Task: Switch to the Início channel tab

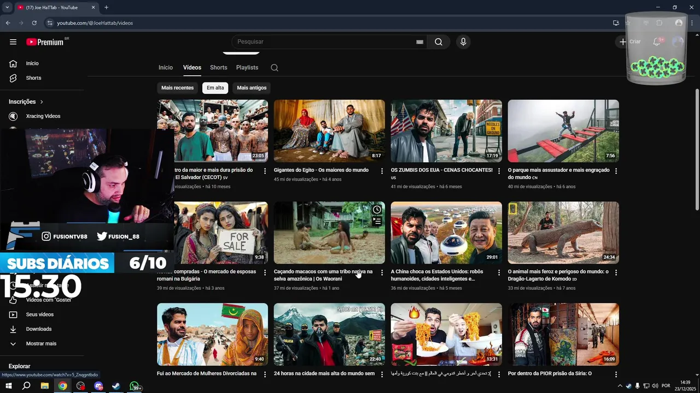Action: pyautogui.click(x=166, y=68)
